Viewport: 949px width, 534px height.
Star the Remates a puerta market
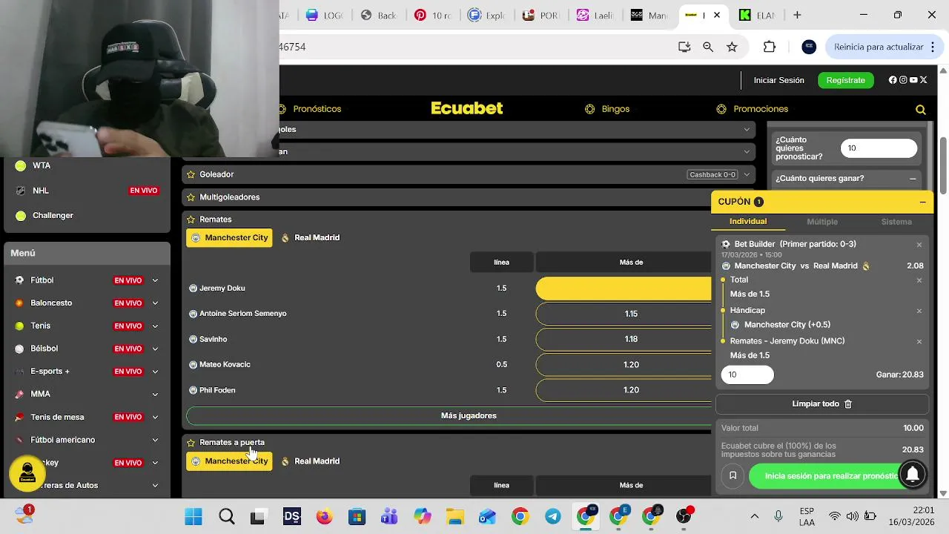[x=191, y=443]
